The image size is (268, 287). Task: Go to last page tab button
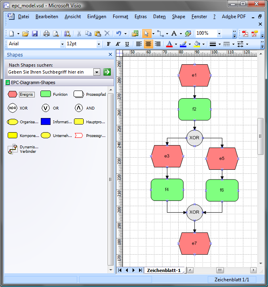tap(140, 270)
